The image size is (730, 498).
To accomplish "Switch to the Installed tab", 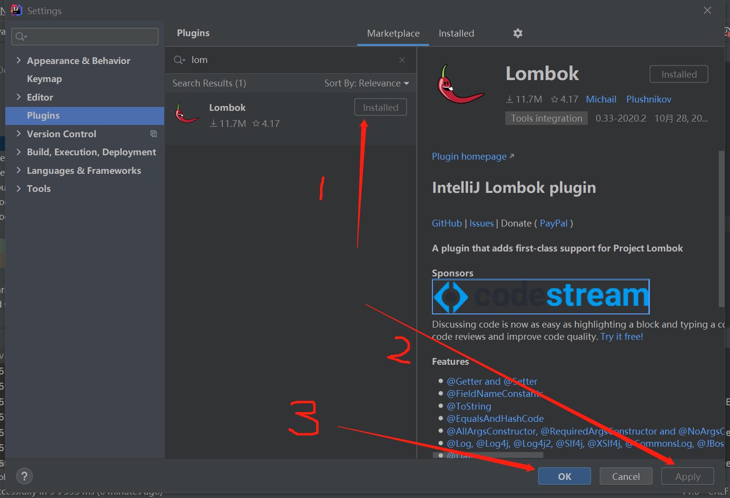I will (x=456, y=34).
